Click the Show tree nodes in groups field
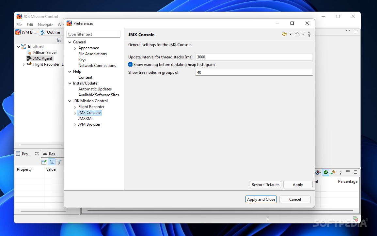The image size is (377, 236). coord(254,72)
